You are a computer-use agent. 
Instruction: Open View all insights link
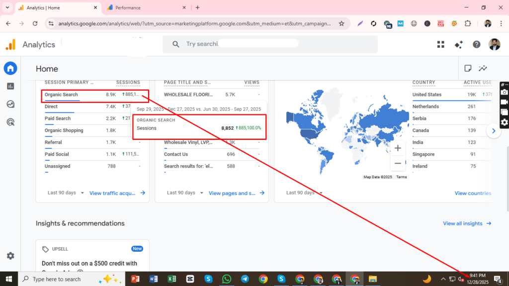tap(467, 224)
